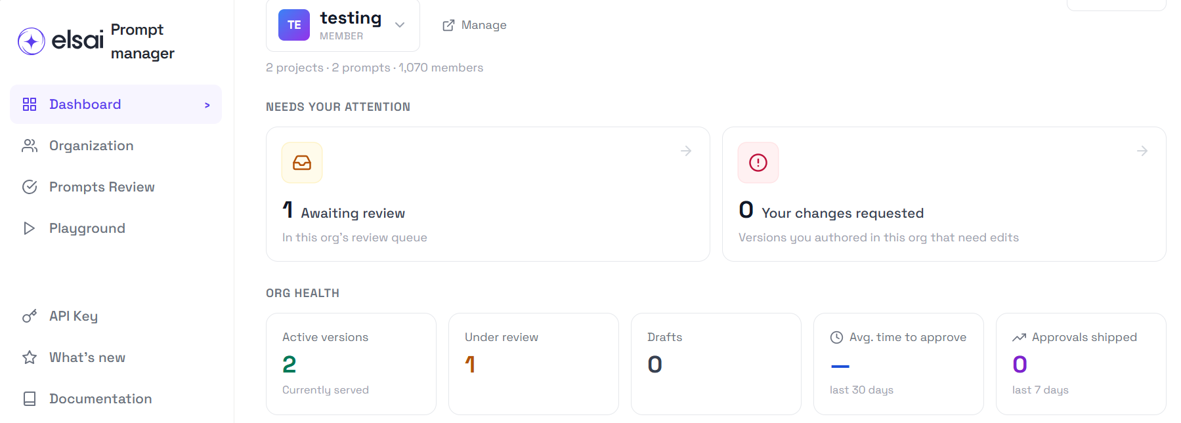The width and height of the screenshot is (1181, 423).
Task: Open Your changes requested card title
Action: (842, 213)
